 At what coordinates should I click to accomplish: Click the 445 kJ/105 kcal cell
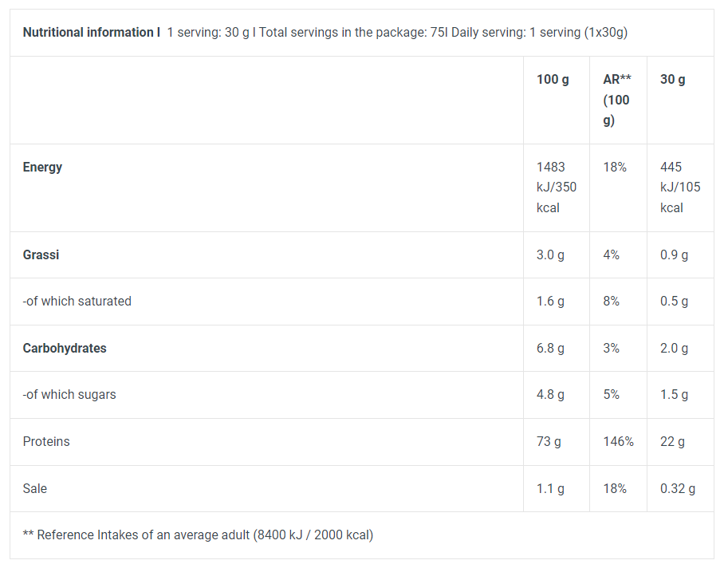pos(680,187)
